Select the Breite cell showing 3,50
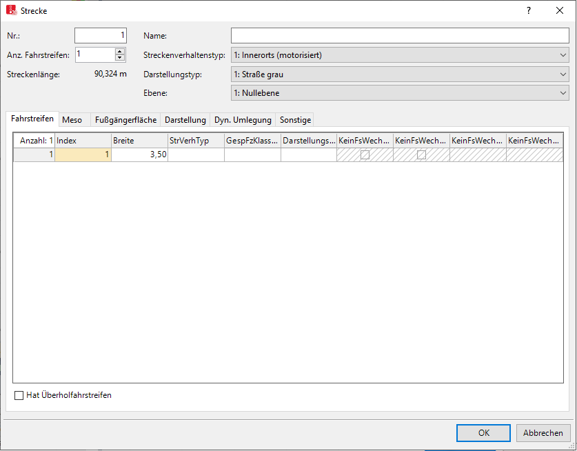Screen dimensions: 577x451 140,155
